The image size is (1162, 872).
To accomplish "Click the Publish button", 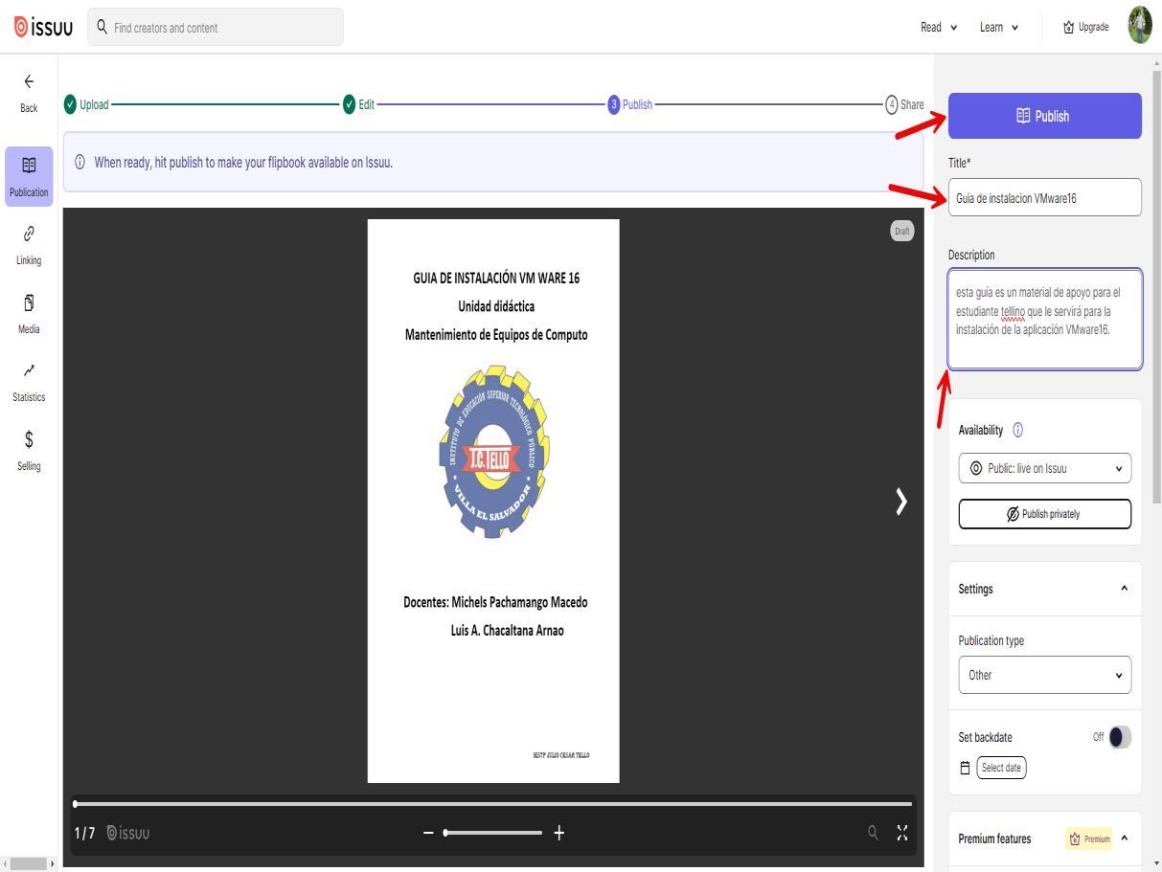I will coord(1045,116).
